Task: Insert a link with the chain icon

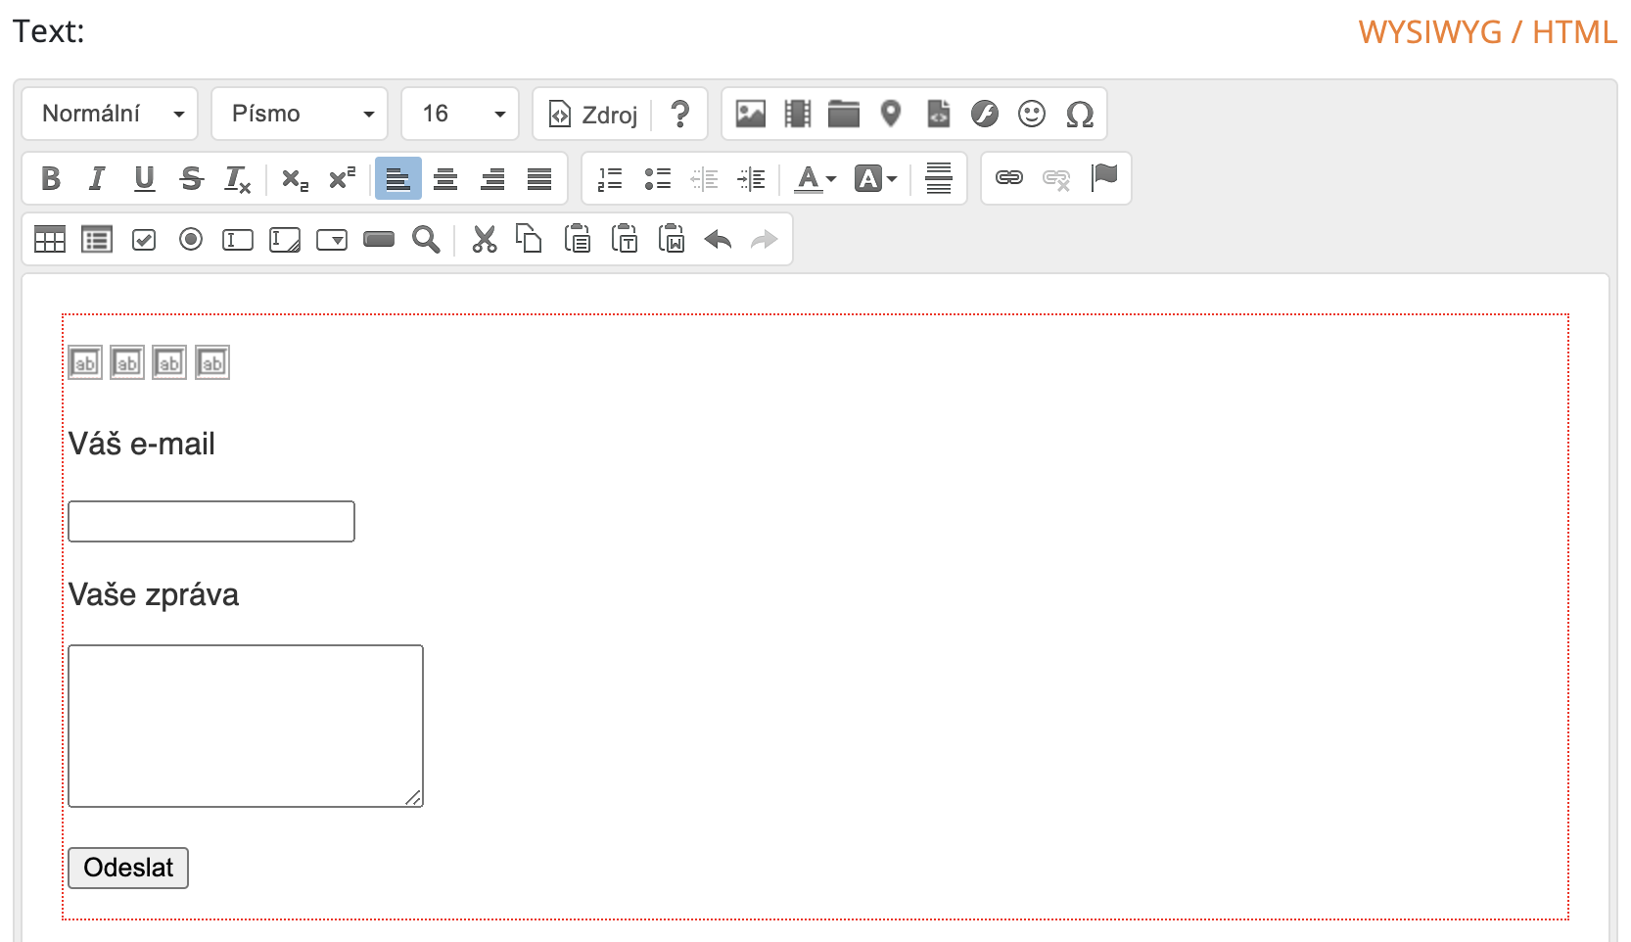Action: [x=1009, y=177]
